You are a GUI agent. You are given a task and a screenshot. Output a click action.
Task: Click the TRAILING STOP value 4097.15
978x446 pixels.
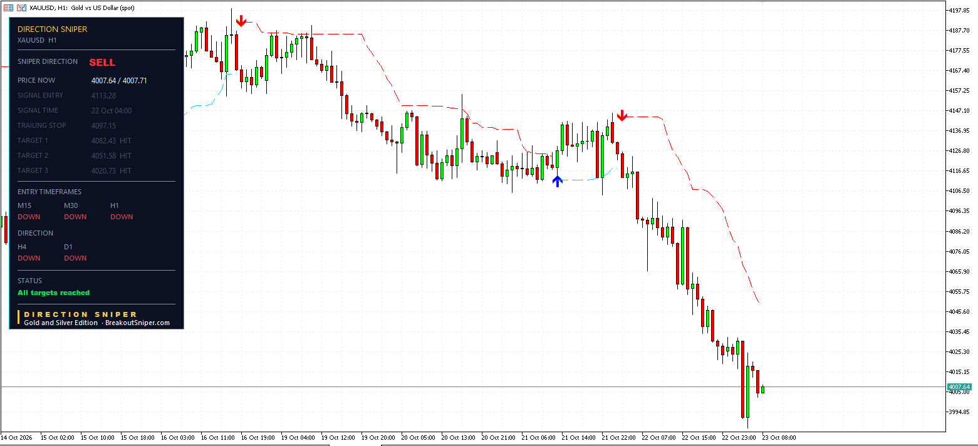(x=103, y=126)
